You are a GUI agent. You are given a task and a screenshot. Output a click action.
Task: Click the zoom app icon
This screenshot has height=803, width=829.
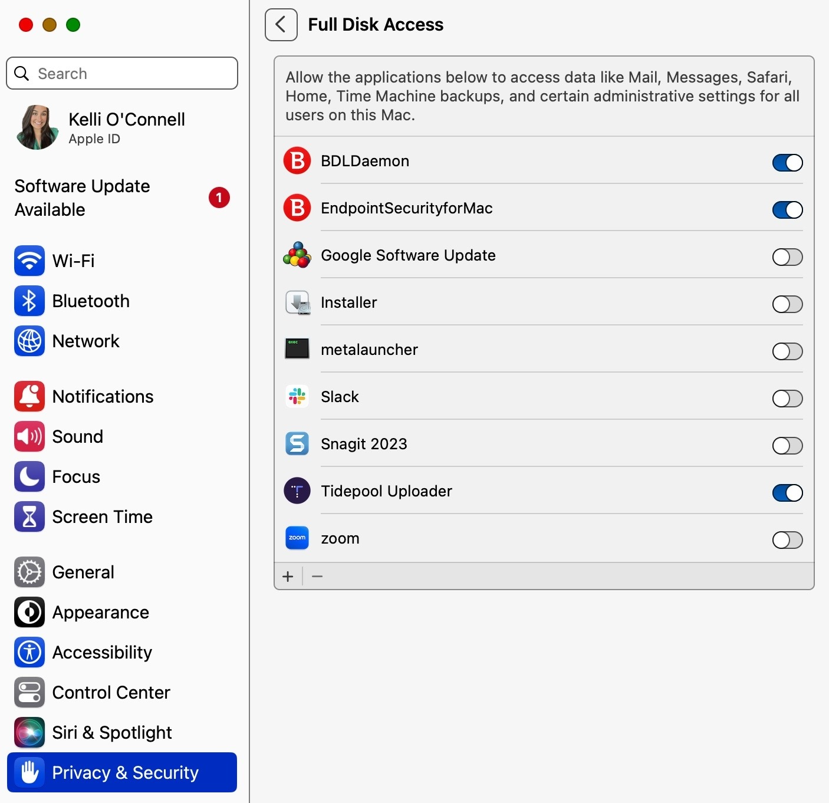point(297,538)
